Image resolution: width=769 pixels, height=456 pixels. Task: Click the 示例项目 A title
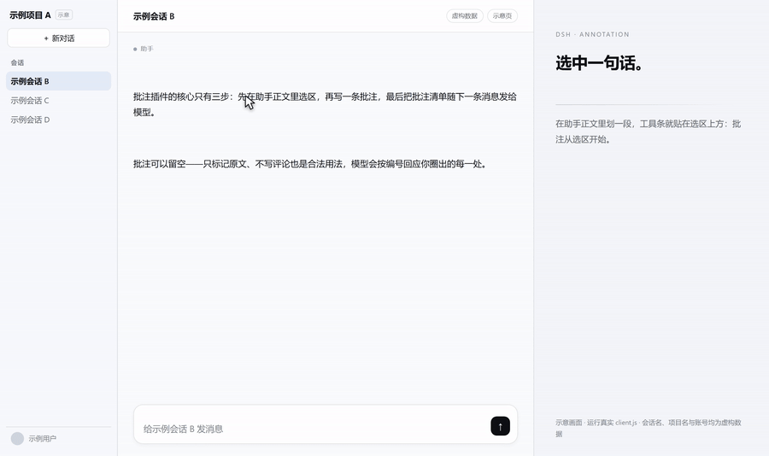30,15
